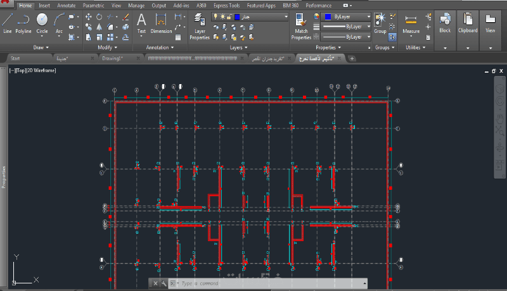The height and width of the screenshot is (291, 507).
Task: Click the [Top] view control label
Action: [x=20, y=70]
